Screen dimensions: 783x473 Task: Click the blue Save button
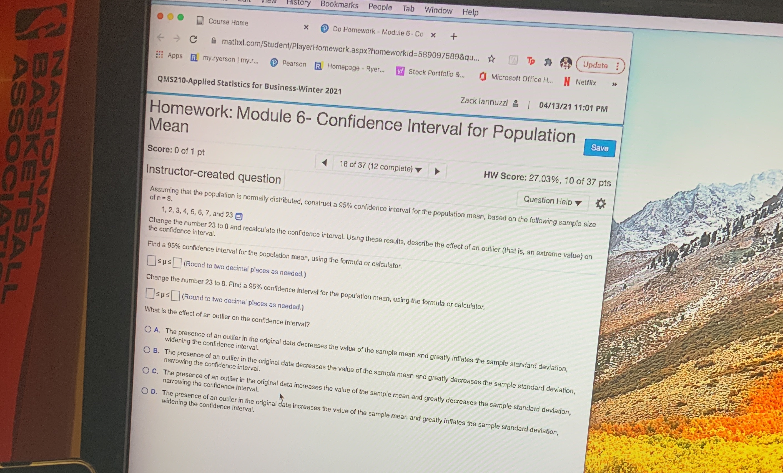pyautogui.click(x=600, y=148)
